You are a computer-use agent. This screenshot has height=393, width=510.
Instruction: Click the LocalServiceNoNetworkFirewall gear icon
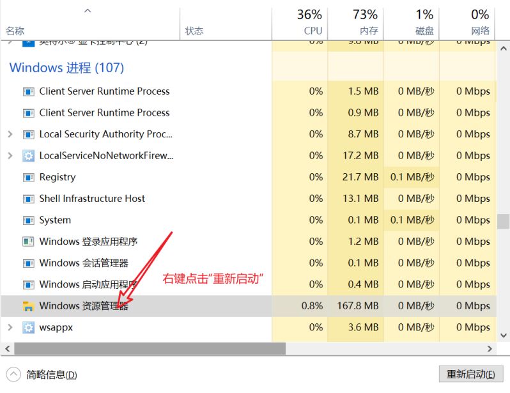click(29, 156)
